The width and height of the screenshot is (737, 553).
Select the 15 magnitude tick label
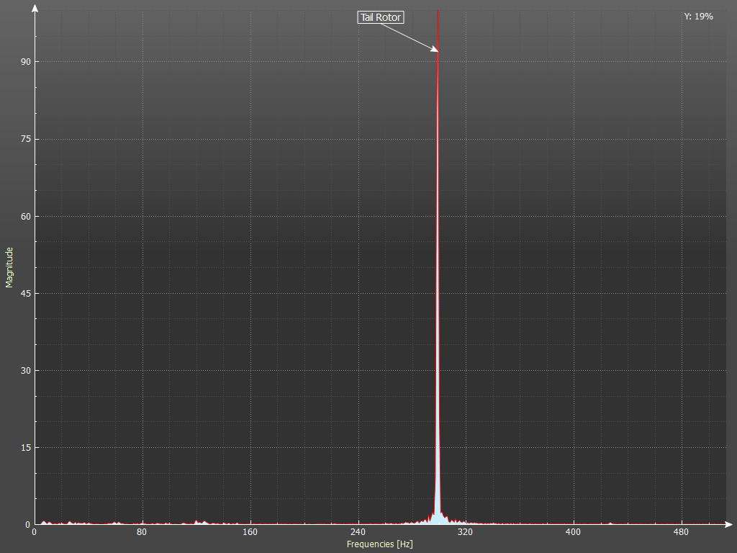pyautogui.click(x=25, y=447)
